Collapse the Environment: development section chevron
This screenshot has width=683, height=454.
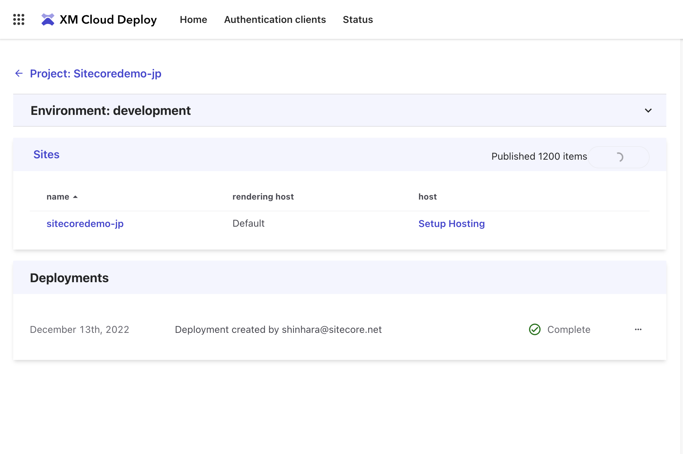point(648,110)
